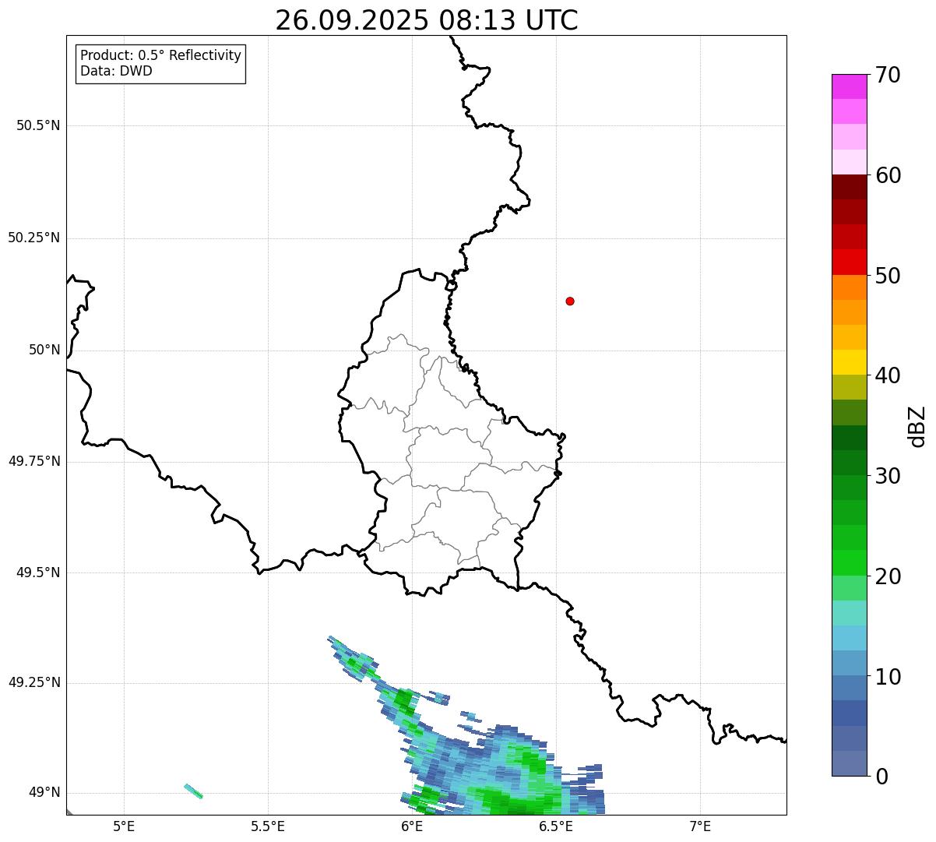Click the 0 colorbar tick label
This screenshot has height=842, width=936.
tap(881, 777)
